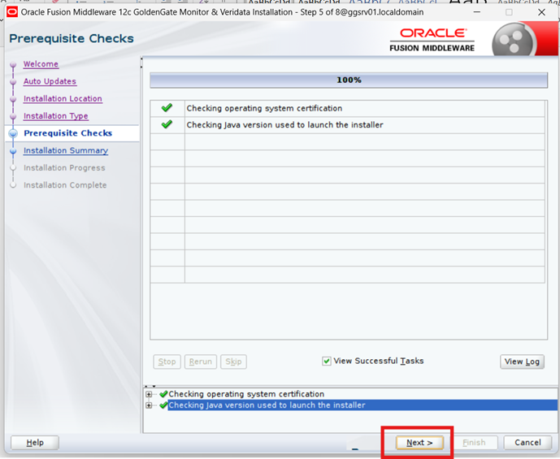The height and width of the screenshot is (459, 560).
Task: Click the Oracle icon in the title bar
Action: click(11, 12)
